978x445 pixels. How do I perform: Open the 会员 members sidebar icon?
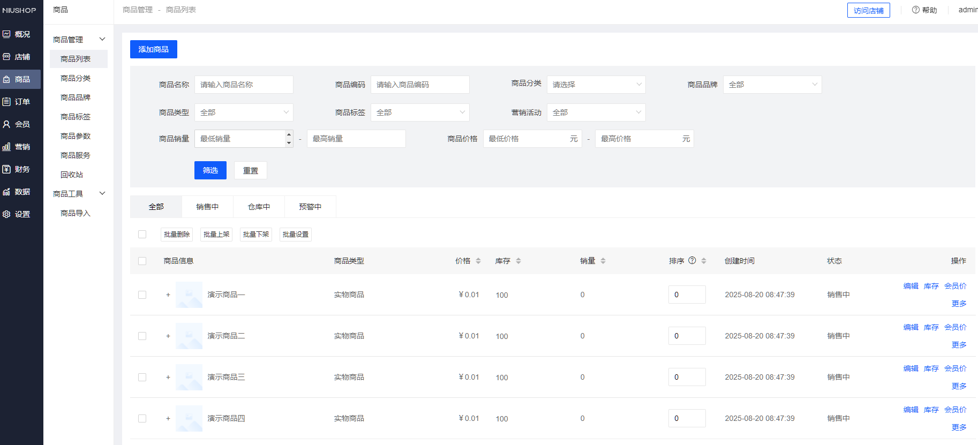point(6,124)
